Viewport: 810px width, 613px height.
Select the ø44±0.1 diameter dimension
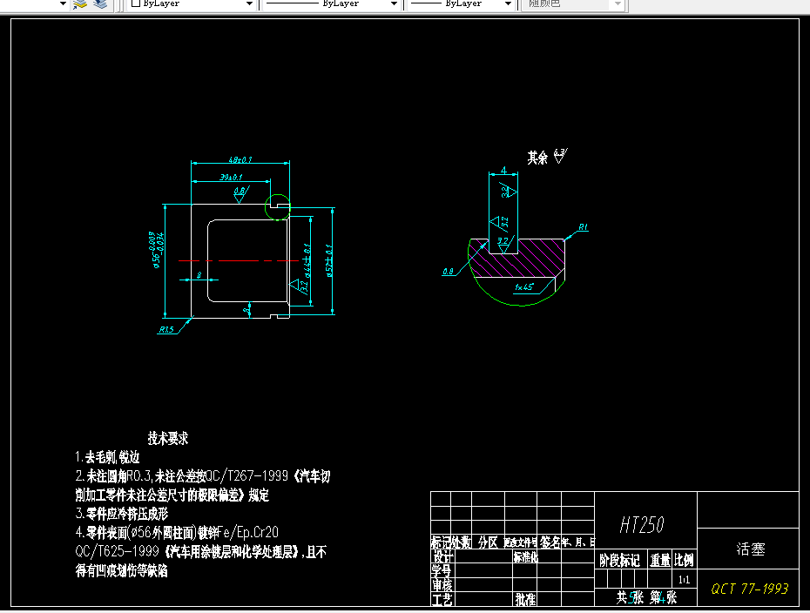coord(307,260)
